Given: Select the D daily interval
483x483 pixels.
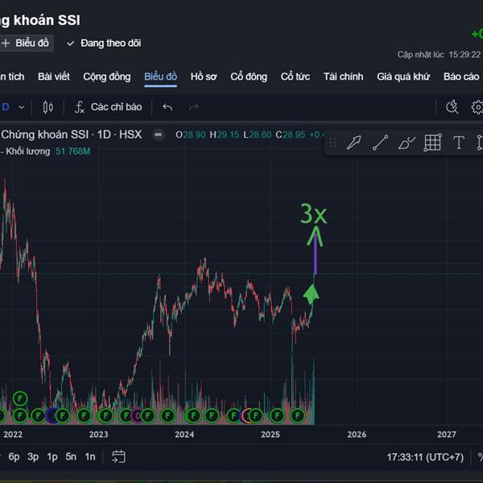Looking at the screenshot, I should point(6,107).
